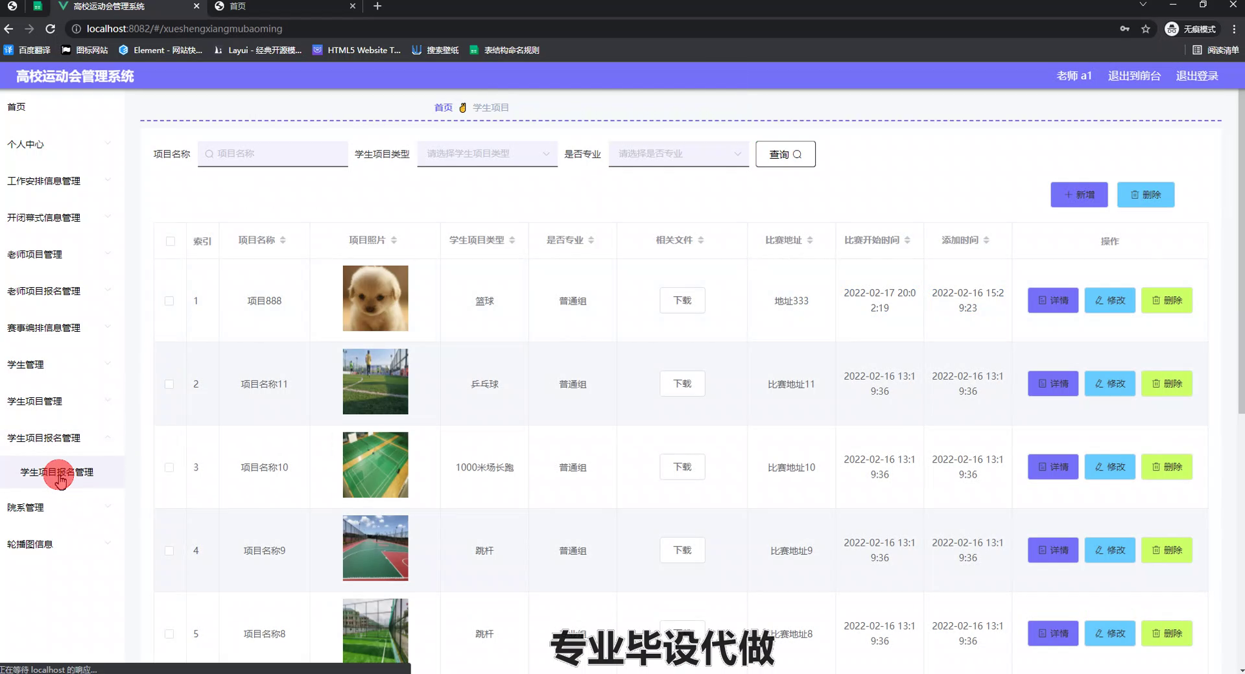Click the page vertical scrollbar
The image size is (1245, 674).
[1241, 253]
